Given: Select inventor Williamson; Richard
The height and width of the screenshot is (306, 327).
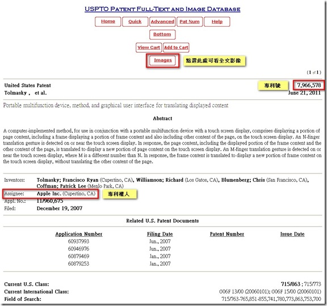Looking at the screenshot, I should tap(160, 180).
